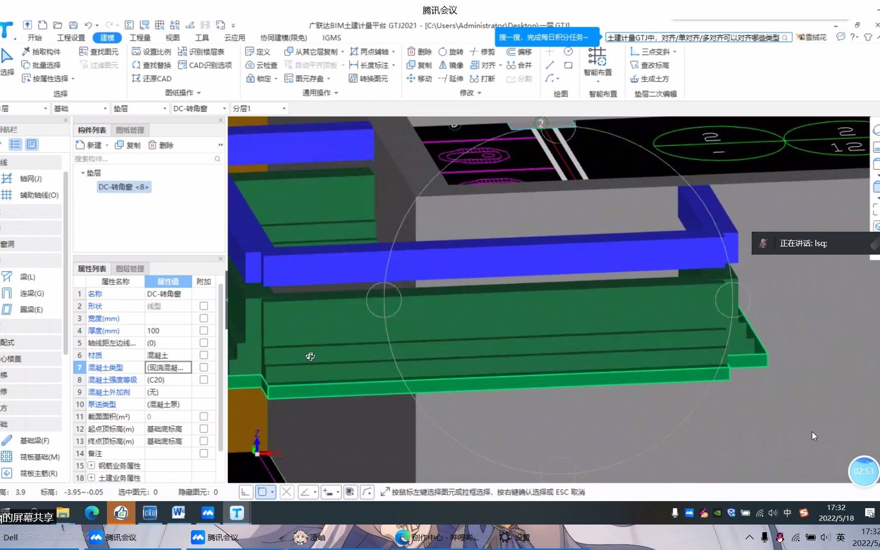Open CAD识别选项 settings
This screenshot has height=550, width=880.
[x=205, y=65]
